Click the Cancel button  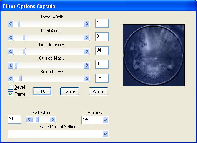[x=70, y=91]
